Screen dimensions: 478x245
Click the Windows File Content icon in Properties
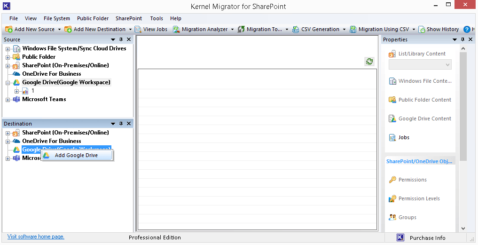pos(392,81)
